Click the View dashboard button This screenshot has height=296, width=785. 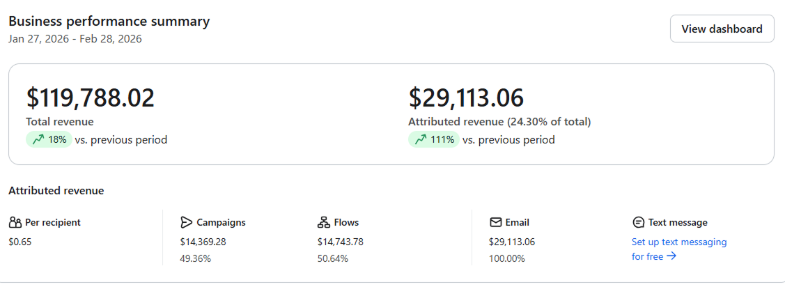tap(722, 29)
